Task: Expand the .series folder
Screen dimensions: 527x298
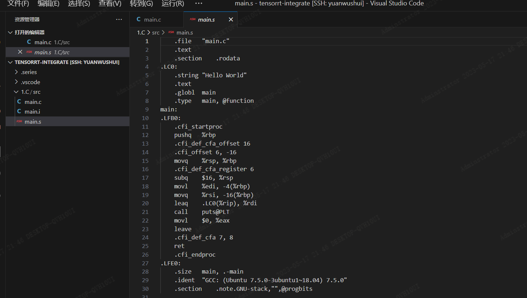Action: point(68,72)
